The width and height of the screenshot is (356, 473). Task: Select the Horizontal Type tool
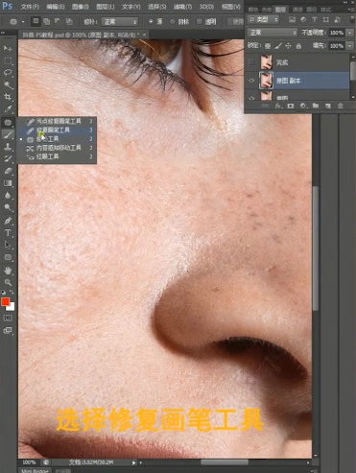[8, 233]
